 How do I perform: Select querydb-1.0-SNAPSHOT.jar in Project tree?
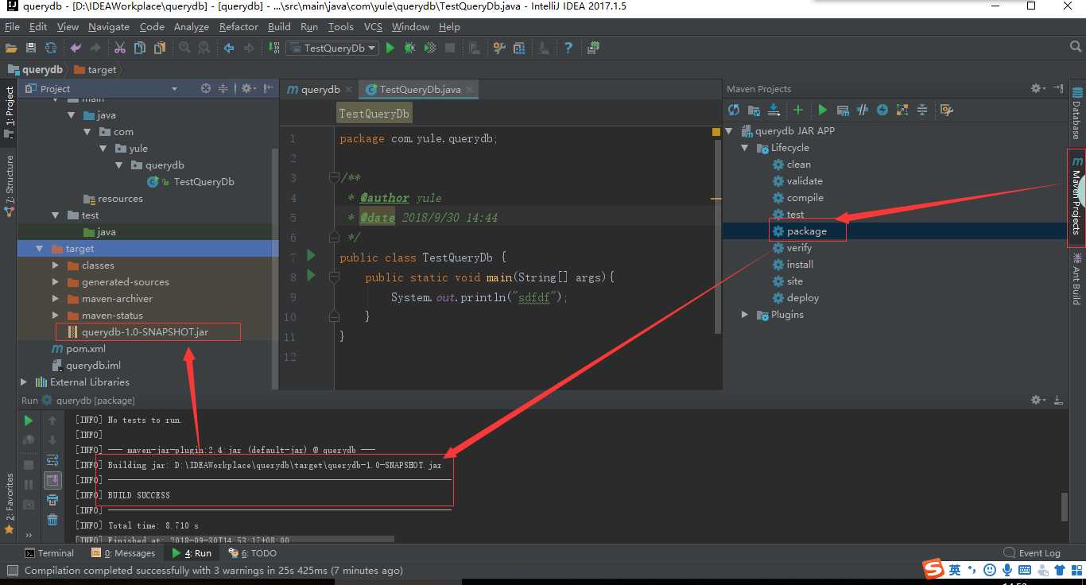pos(145,331)
